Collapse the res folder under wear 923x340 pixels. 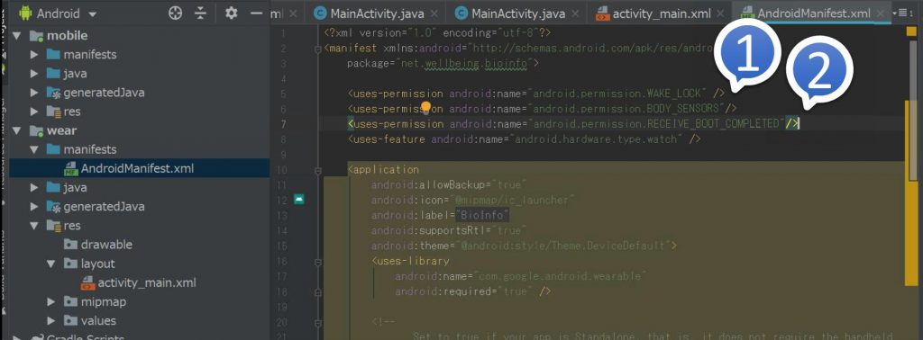click(34, 226)
